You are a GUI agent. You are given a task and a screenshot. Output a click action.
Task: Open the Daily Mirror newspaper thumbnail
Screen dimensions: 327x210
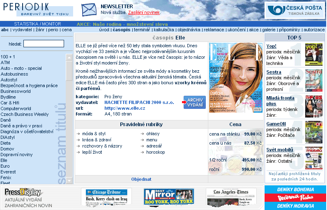168,197
